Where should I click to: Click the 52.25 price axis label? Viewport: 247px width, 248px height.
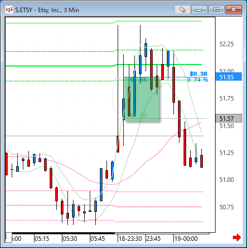(227, 44)
